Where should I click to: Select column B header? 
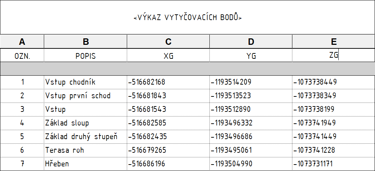(x=85, y=42)
